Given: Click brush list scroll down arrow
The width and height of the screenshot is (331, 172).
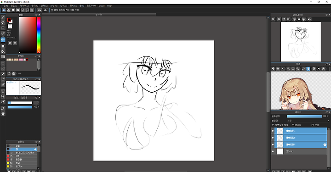Looking at the screenshot, I should coord(39,168).
